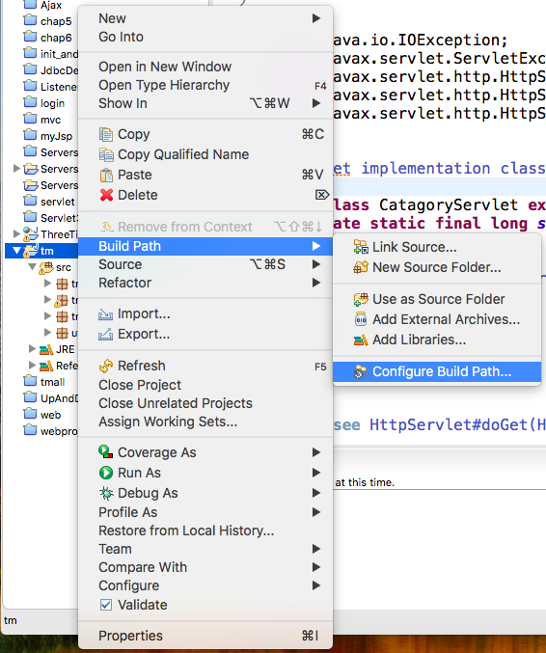
Task: Open the Team submenu arrow
Action: pos(316,549)
